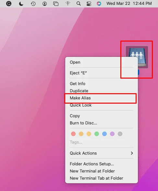Toggle Do Not Disturb moon icon

click(x=21, y=4)
